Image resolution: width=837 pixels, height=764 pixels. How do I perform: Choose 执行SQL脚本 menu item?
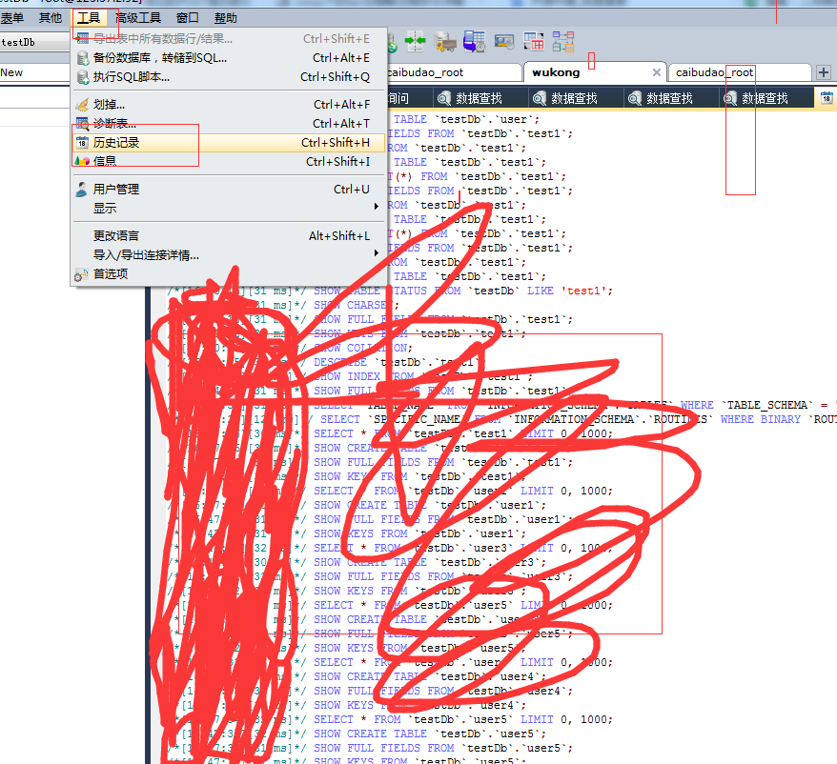pyautogui.click(x=229, y=77)
